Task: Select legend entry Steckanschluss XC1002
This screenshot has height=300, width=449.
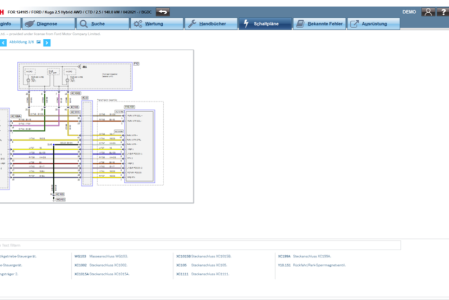Action: pyautogui.click(x=101, y=265)
